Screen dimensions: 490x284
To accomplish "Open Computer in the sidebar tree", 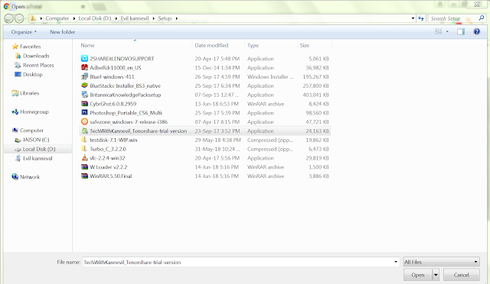I will [x=31, y=131].
